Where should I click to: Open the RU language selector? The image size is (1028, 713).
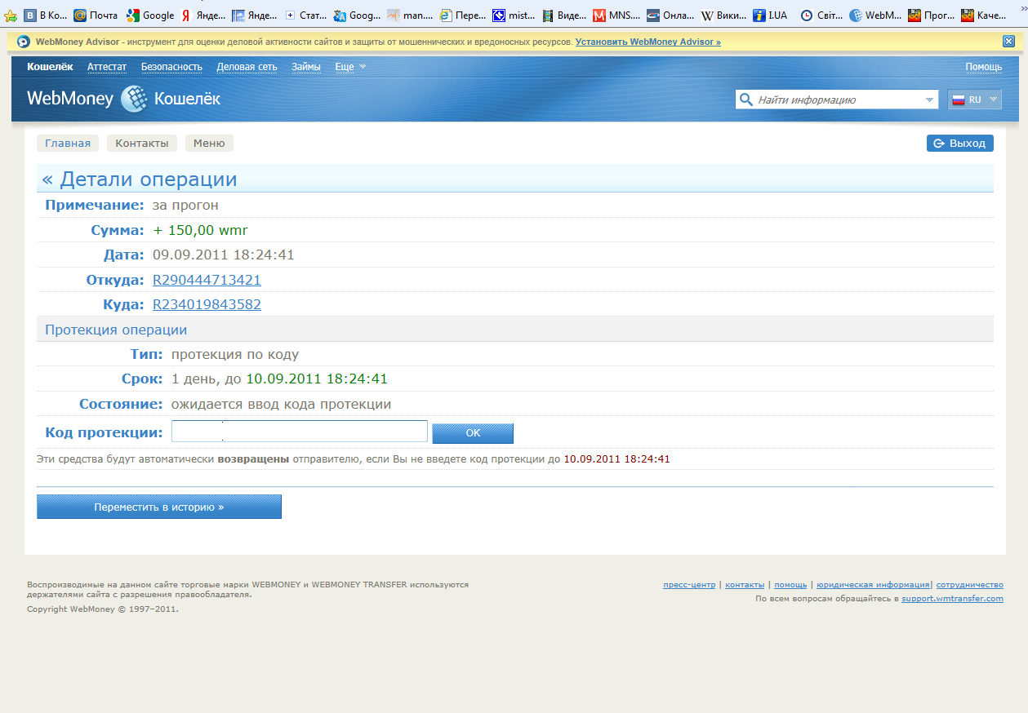pyautogui.click(x=974, y=100)
